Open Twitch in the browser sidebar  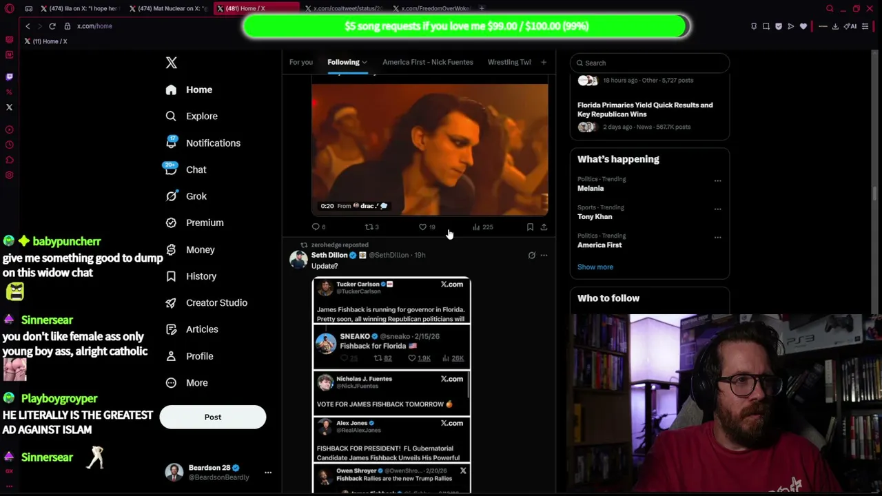click(9, 77)
